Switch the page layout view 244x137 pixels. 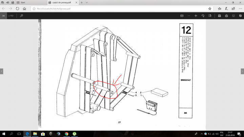click(x=210, y=16)
